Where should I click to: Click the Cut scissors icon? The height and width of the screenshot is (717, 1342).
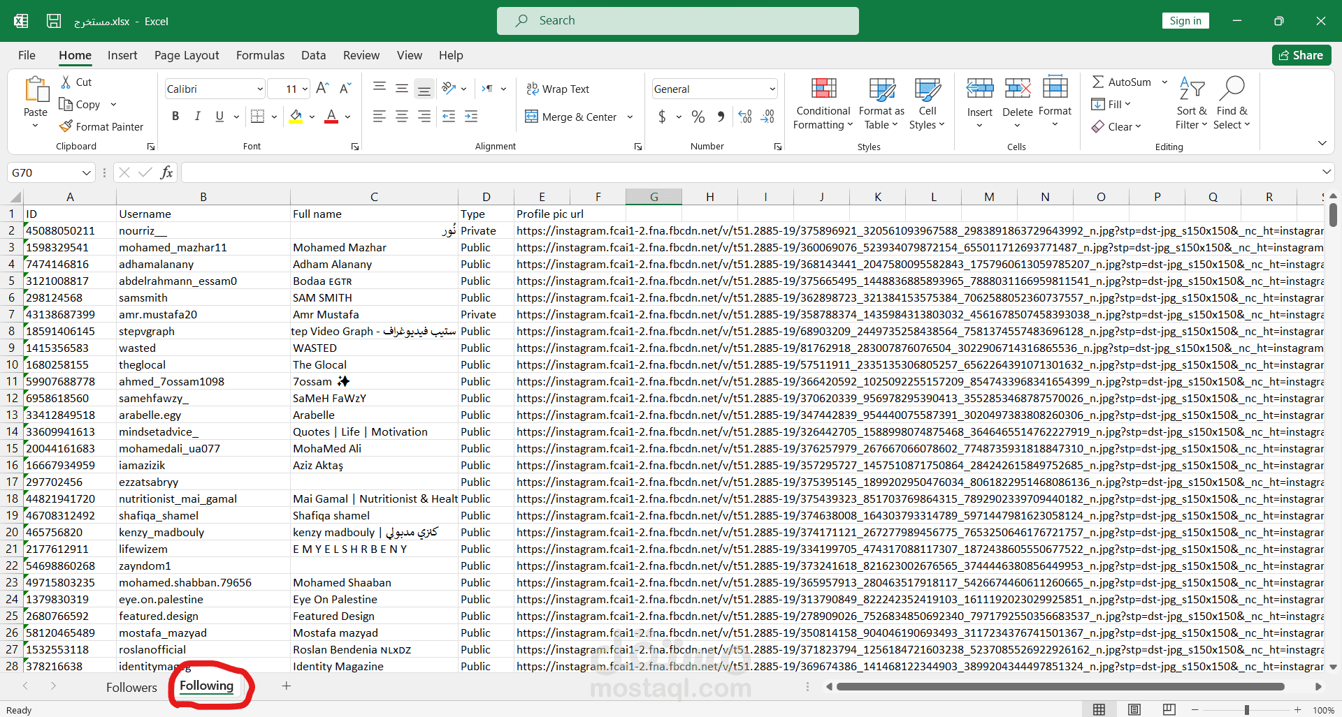pos(66,82)
